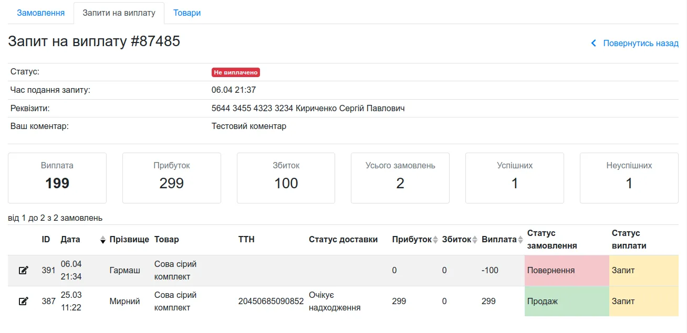The image size is (687, 333).
Task: Click date 06.04 21:34 cell
Action: coord(71,271)
